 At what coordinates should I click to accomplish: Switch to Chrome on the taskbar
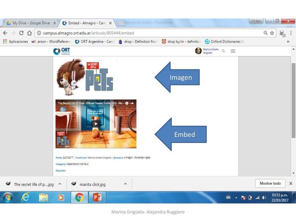tap(79, 197)
